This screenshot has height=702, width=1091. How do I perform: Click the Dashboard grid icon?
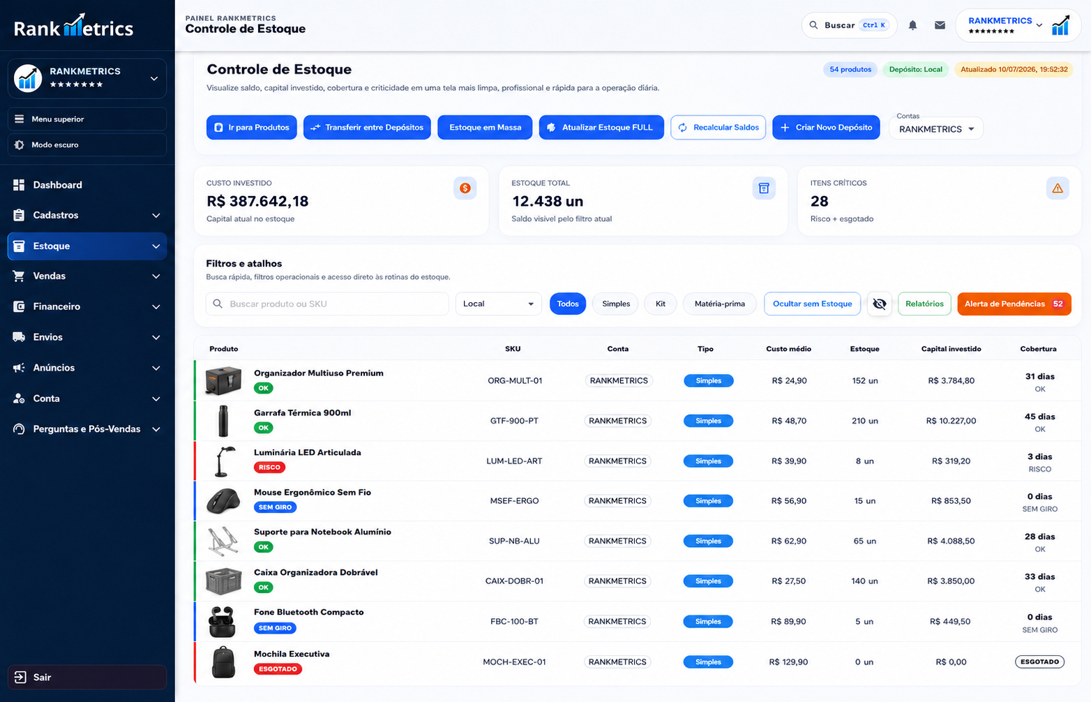19,185
